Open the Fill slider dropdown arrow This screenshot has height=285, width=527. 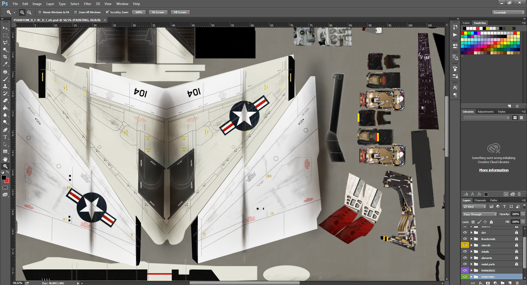tap(523, 222)
